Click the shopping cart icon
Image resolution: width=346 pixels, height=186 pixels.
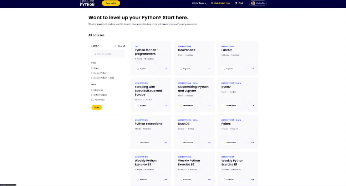click(x=236, y=3)
